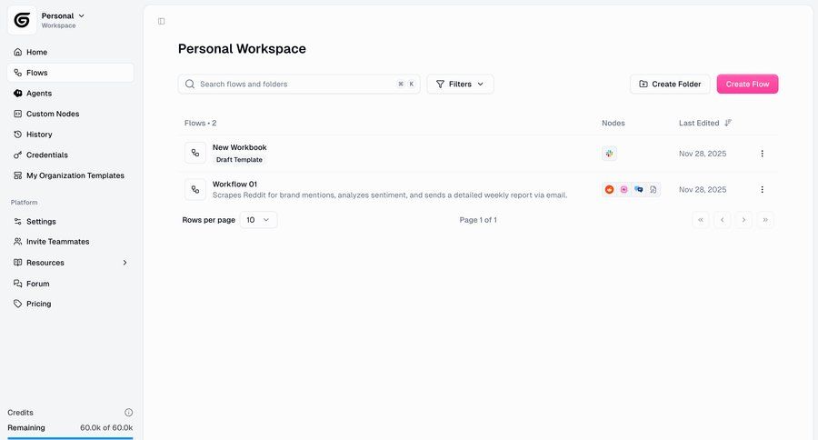Click the pink Create Flow button
Screen dimensions: 818x440
coord(747,84)
